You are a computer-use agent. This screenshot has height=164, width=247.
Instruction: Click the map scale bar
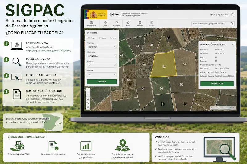[x=223, y=108]
